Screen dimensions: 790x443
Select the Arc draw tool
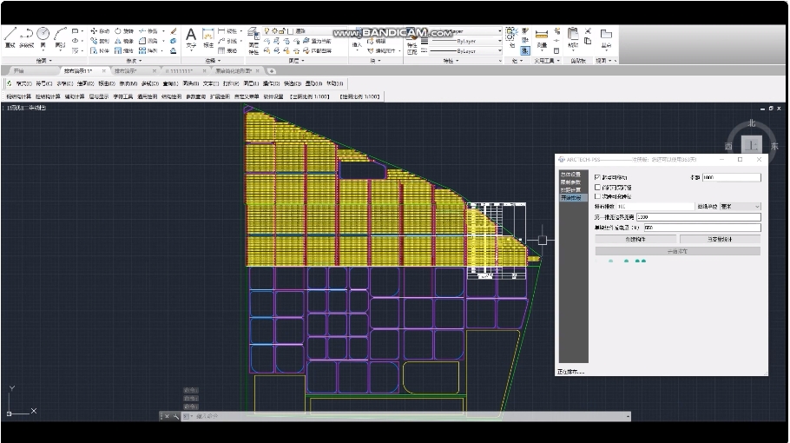[60, 35]
